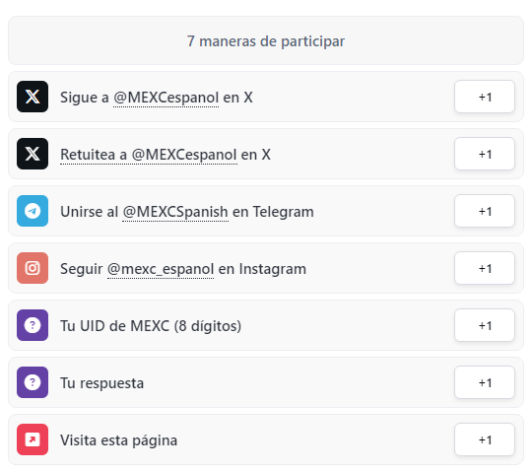
Task: Click the Instagram icon
Action: click(33, 268)
